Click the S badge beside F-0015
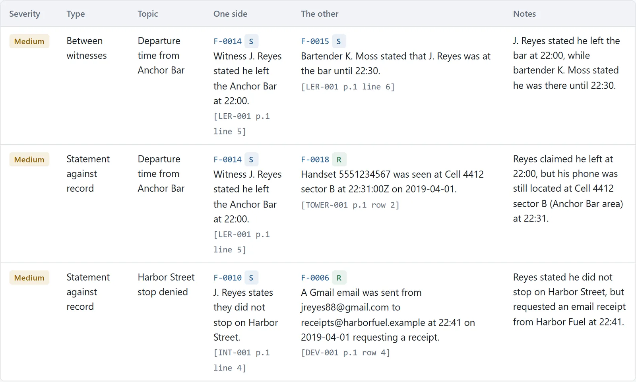Screen dimensions: 636x382 (x=339, y=41)
